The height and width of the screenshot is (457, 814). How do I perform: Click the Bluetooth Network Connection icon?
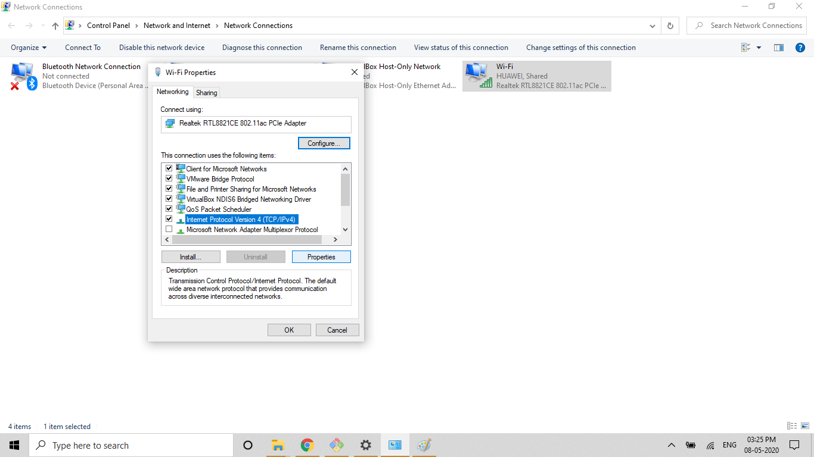click(x=23, y=76)
